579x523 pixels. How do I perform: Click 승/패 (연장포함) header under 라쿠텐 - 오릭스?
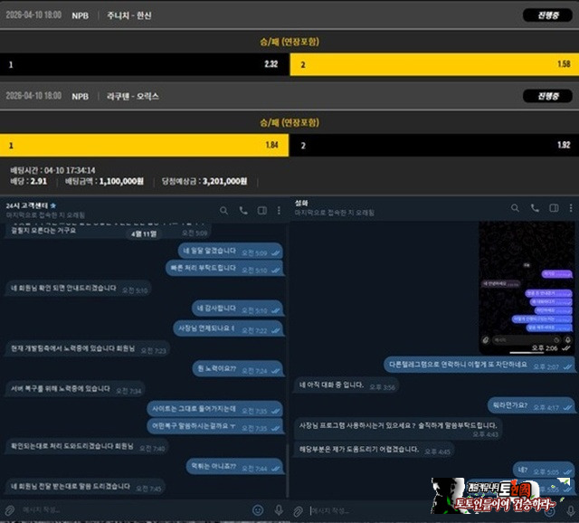click(x=289, y=122)
